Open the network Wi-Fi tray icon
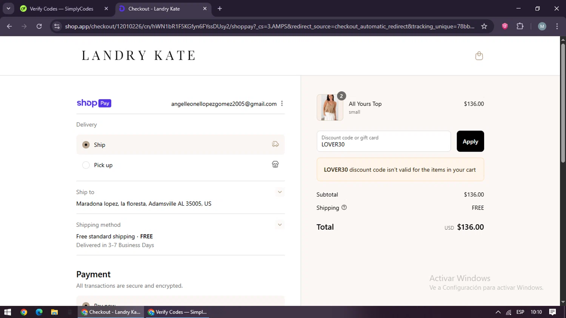 (509, 312)
